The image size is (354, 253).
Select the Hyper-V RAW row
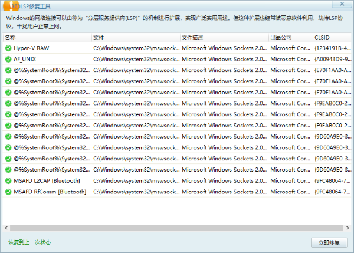pos(177,48)
